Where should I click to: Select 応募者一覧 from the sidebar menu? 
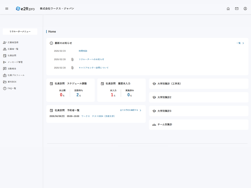point(13,49)
